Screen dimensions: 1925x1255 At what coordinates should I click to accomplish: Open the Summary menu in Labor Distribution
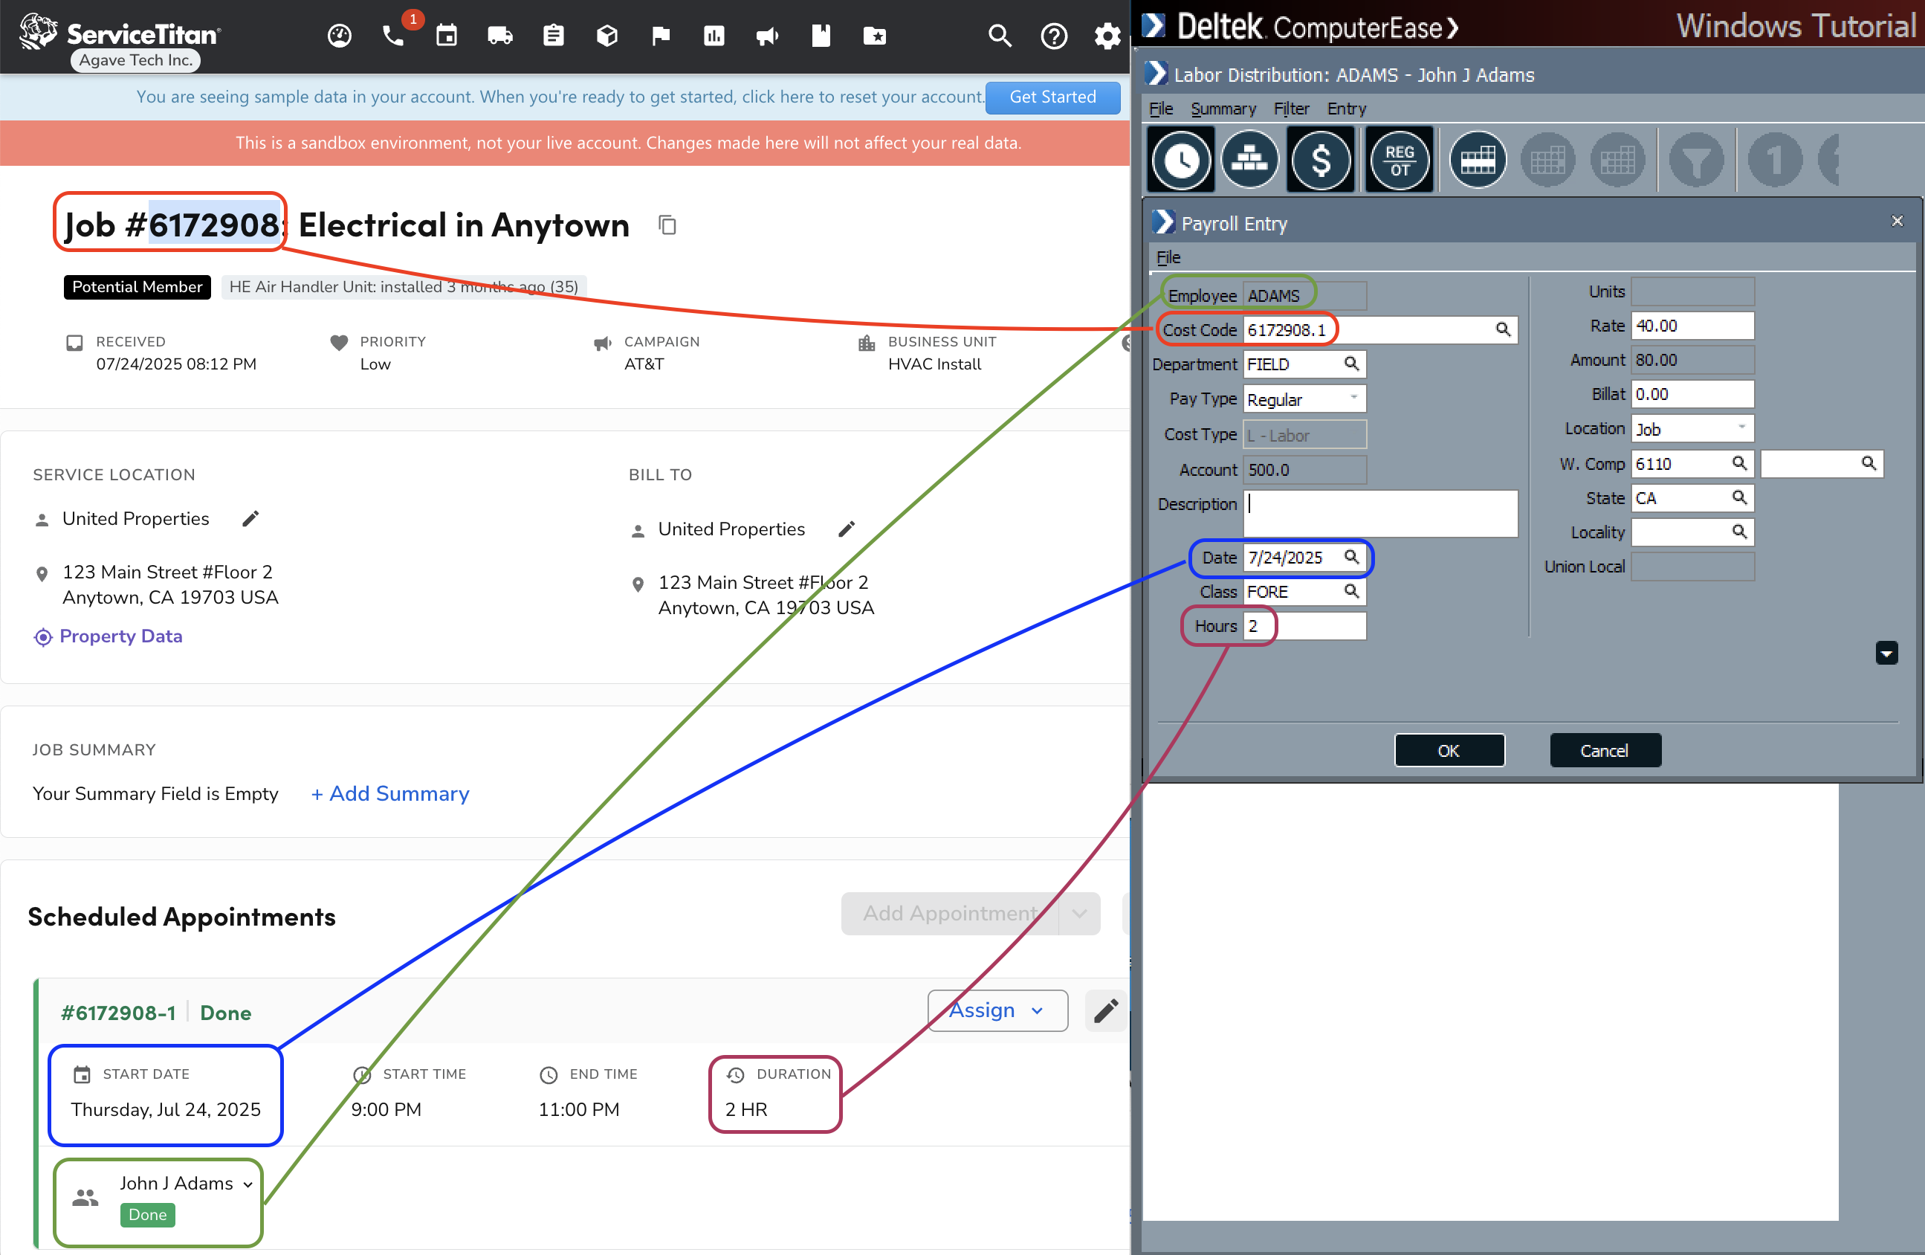(1223, 109)
